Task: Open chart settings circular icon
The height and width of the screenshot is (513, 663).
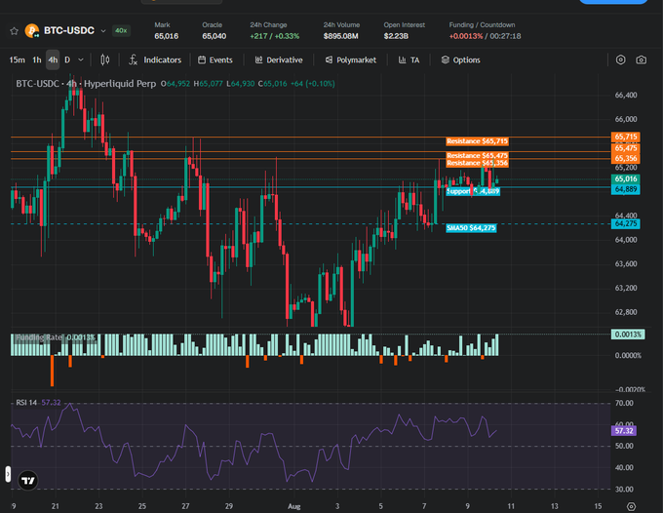Action: tap(620, 60)
